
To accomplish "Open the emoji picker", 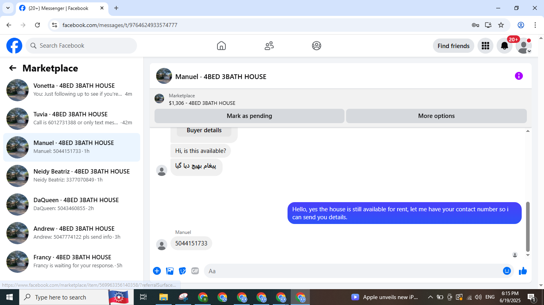I will coord(507,271).
